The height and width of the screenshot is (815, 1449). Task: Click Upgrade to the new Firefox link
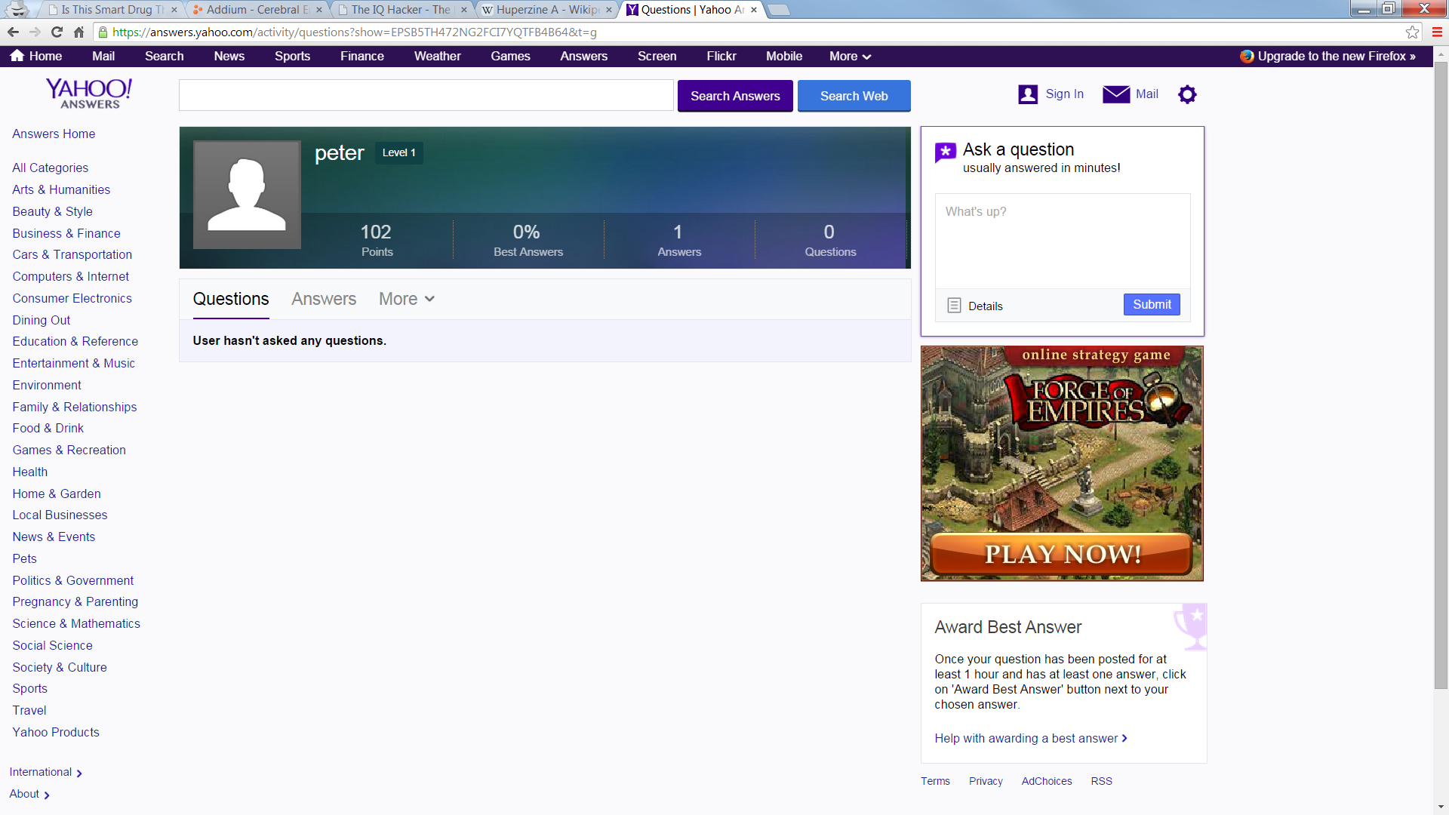1337,57
